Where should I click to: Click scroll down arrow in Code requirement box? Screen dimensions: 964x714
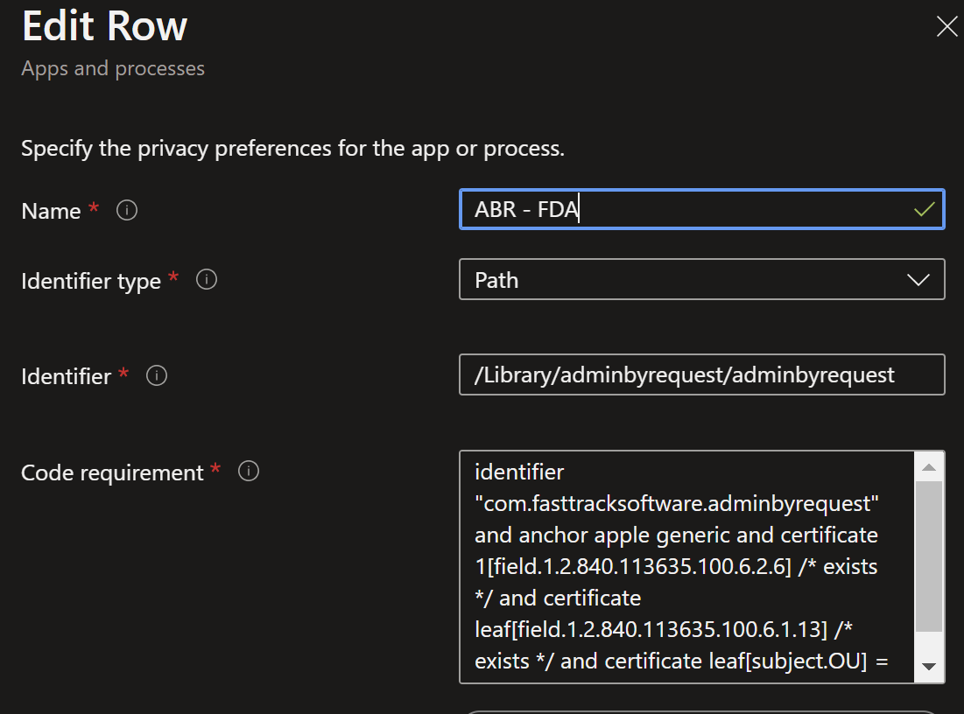(x=929, y=668)
